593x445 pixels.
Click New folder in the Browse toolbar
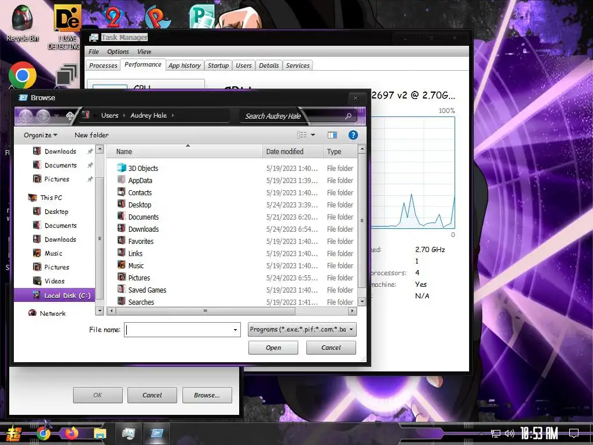tap(91, 135)
